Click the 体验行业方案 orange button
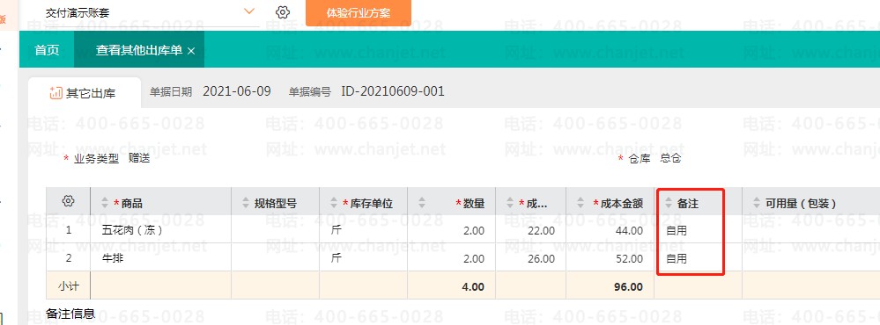 tap(358, 13)
